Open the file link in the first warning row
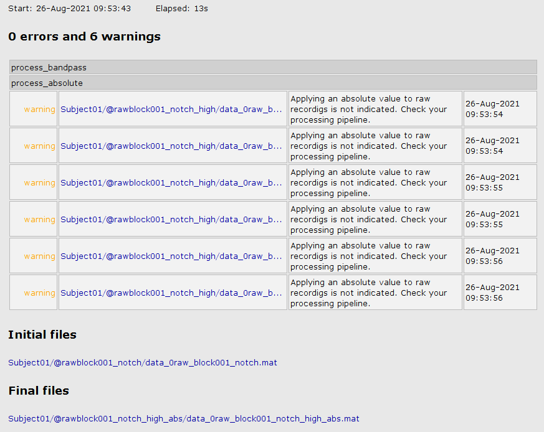This screenshot has width=544, height=432. (x=171, y=110)
